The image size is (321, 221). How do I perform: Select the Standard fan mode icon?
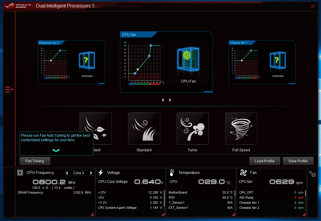144,129
